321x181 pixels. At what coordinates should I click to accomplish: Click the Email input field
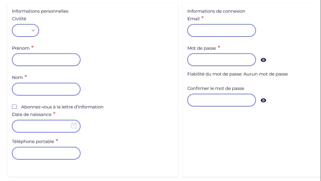tap(222, 31)
